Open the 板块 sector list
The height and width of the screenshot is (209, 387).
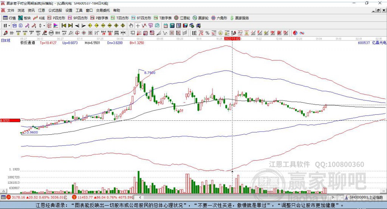pyautogui.click(x=25, y=18)
